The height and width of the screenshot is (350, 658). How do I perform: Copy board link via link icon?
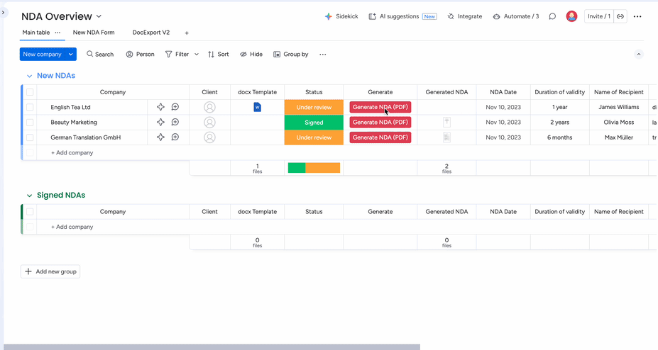pyautogui.click(x=620, y=16)
